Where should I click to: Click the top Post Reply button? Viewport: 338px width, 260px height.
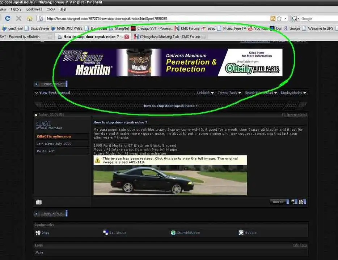(x=51, y=84)
